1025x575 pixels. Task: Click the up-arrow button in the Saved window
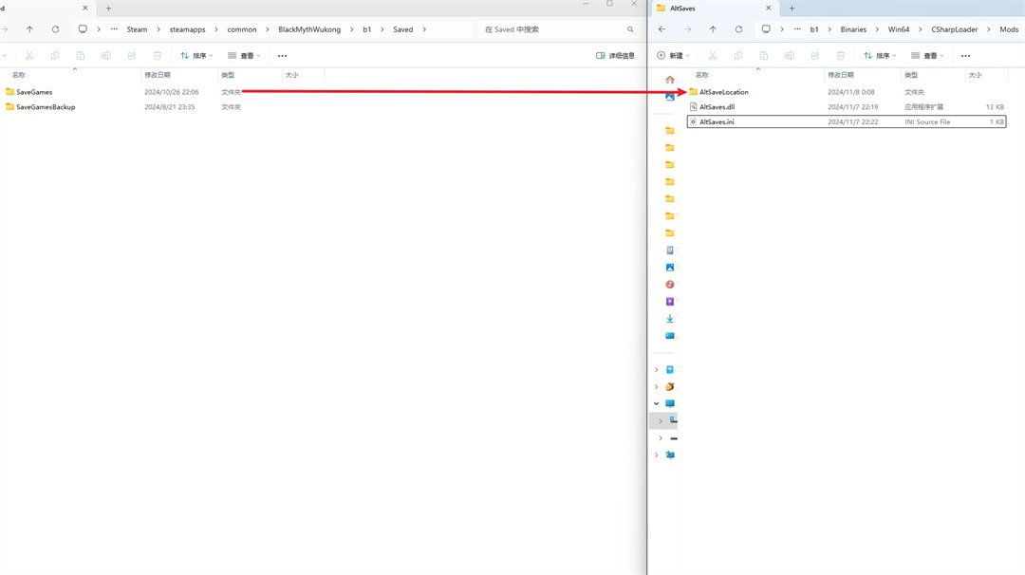(x=29, y=29)
